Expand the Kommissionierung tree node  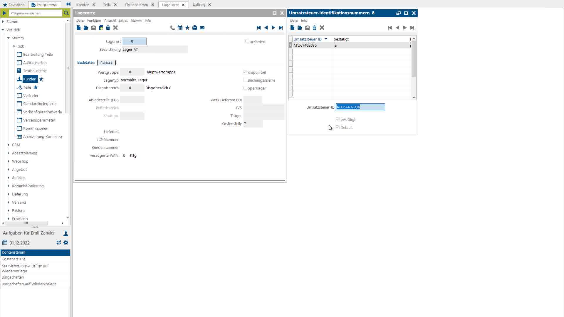click(x=9, y=186)
